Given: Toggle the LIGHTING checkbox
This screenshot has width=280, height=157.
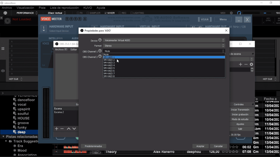Looking at the screenshot, I should pyautogui.click(x=132, y=13).
